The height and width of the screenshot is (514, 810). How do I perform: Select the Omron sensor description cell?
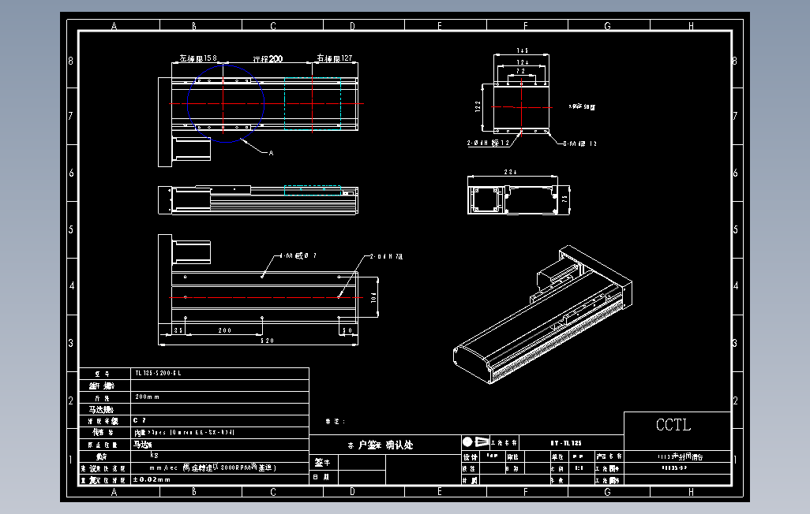[219, 433]
